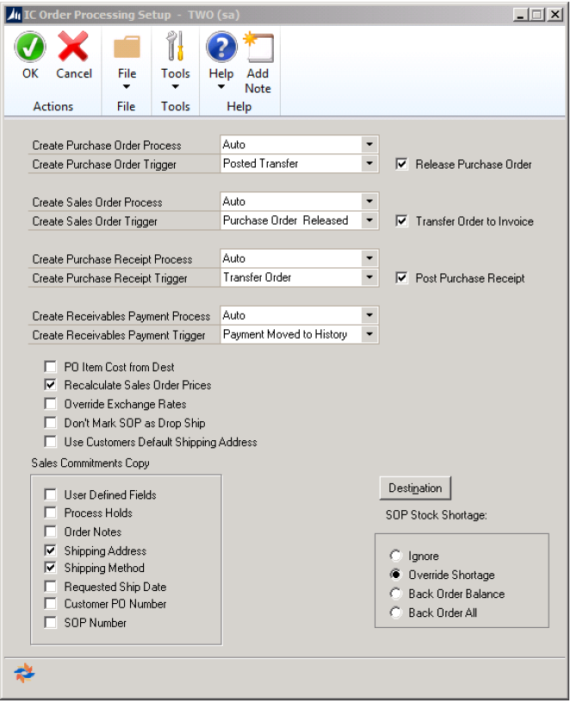Open the dropdown arrow under Tools
Screen dimensions: 571x703
pyautogui.click(x=175, y=87)
